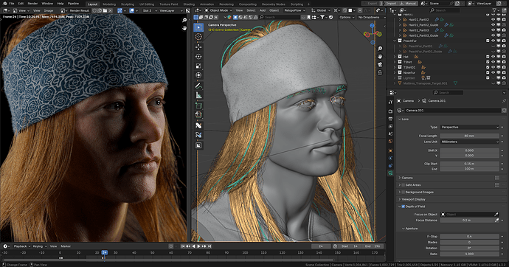Screen dimensions: 509x267
Task: Click the viewport zoom magnifier icon
Action: click(x=380, y=49)
